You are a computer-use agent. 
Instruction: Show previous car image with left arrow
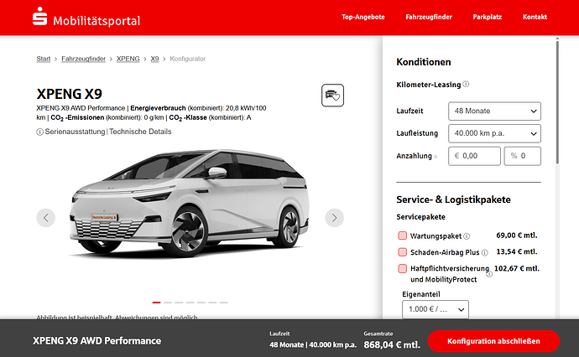point(46,218)
